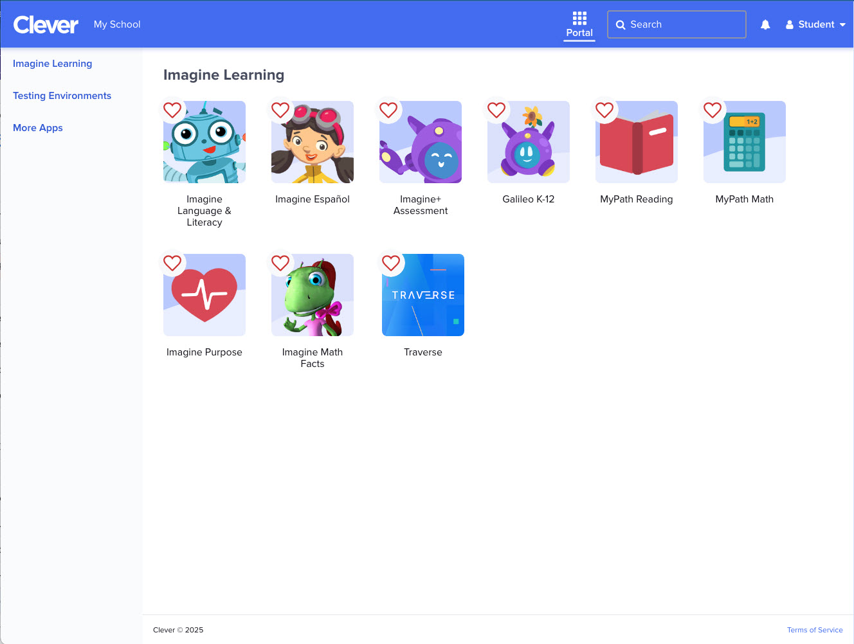Click the notification bell
This screenshot has height=644, width=854.
point(765,24)
